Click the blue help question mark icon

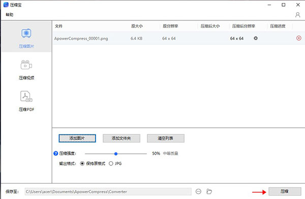[x=55, y=153]
